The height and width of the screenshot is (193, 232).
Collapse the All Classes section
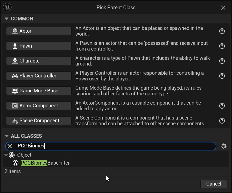pos(7,136)
